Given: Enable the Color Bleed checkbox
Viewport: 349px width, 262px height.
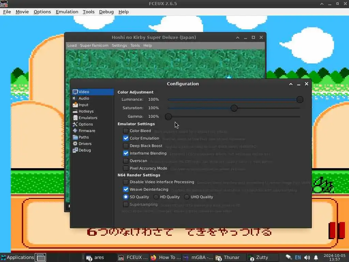Looking at the screenshot, I should coord(126,131).
